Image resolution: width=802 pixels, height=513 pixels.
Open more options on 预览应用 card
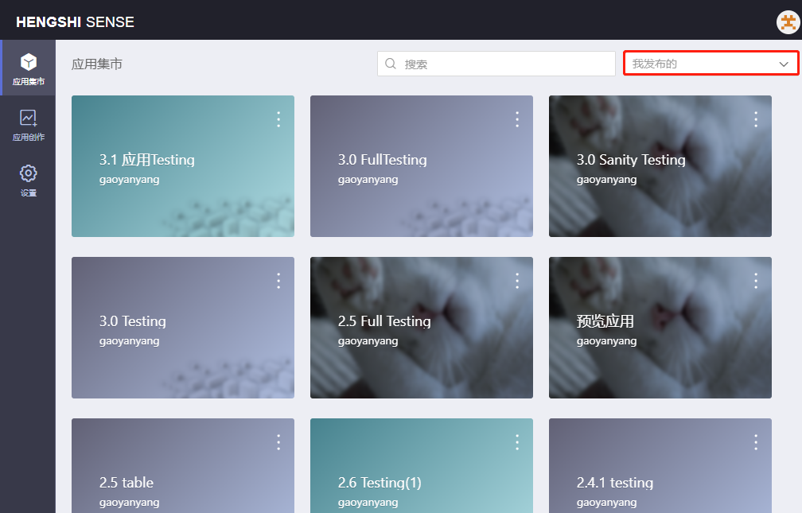pyautogui.click(x=756, y=280)
